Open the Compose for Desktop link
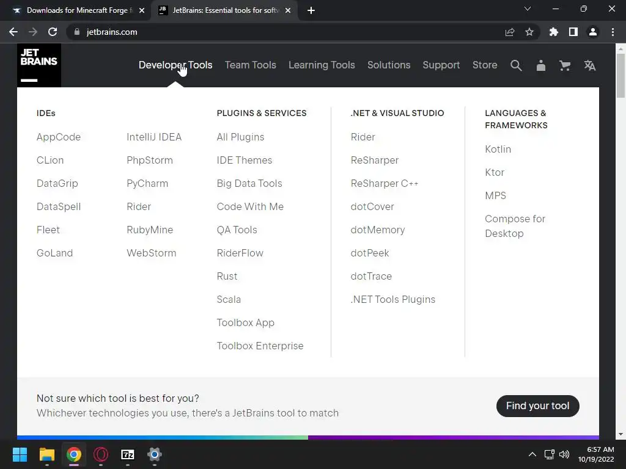Viewport: 626px width, 469px height. pyautogui.click(x=515, y=226)
